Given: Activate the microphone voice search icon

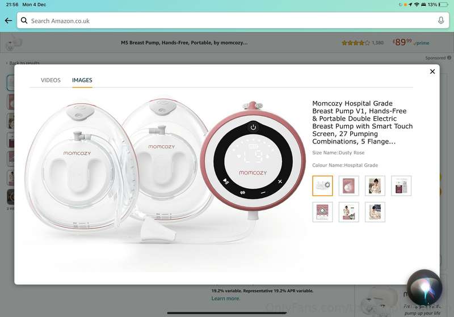Looking at the screenshot, I should point(441,20).
